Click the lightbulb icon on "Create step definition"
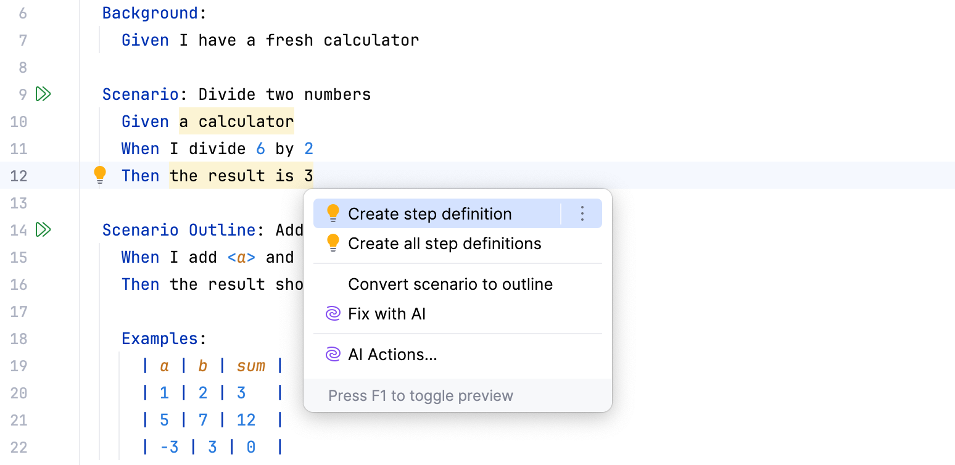955x465 pixels. [x=333, y=212]
